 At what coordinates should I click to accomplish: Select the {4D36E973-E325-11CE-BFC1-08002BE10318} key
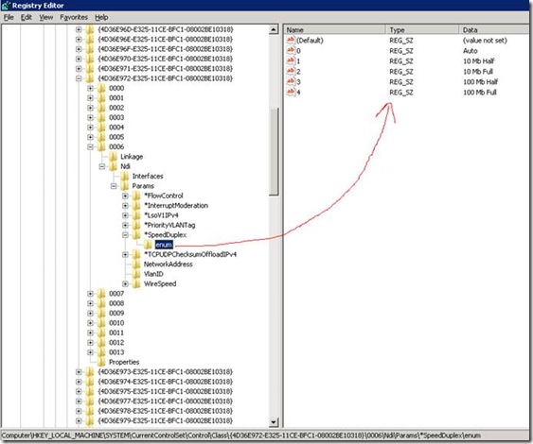166,372
